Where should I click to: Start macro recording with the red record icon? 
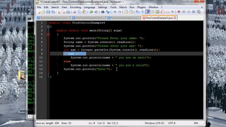pos(179,12)
